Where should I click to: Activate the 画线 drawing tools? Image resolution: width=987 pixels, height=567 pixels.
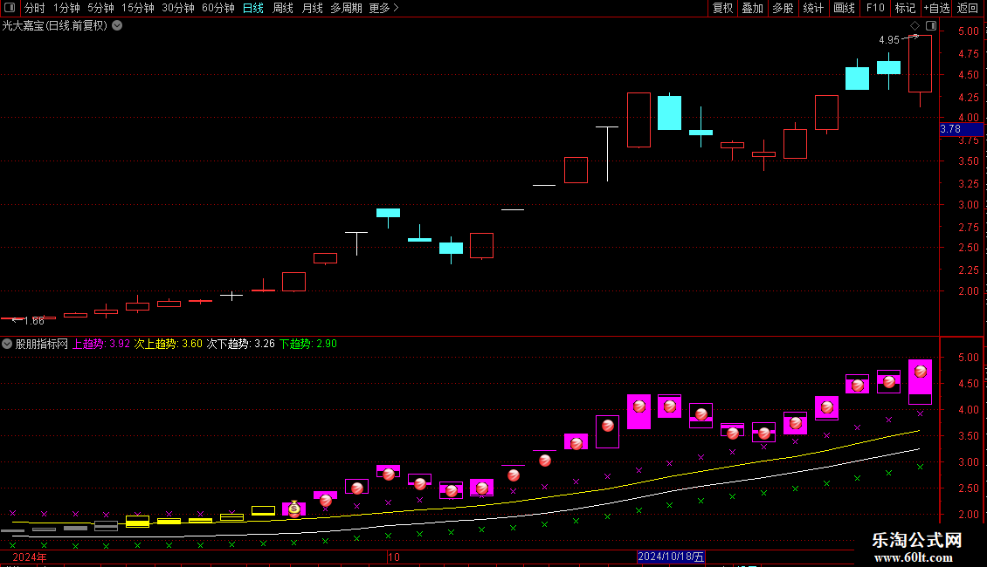click(x=844, y=8)
